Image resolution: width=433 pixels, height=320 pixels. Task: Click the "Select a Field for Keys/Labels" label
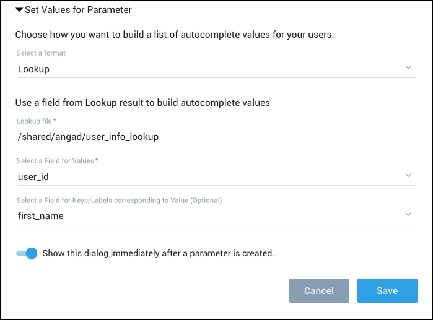119,200
